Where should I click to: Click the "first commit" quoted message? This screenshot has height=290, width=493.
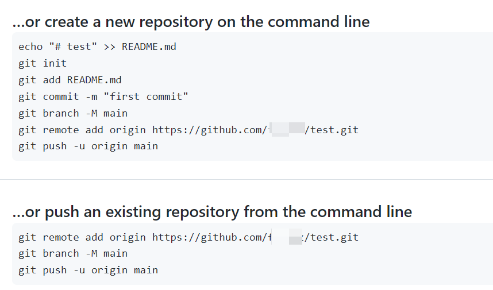pyautogui.click(x=146, y=96)
